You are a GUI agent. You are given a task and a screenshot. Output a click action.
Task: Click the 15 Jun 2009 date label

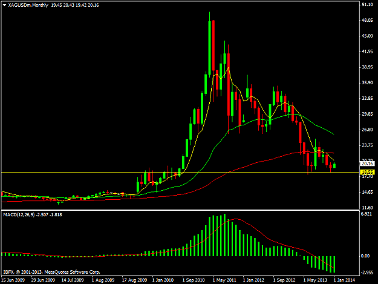point(13,280)
